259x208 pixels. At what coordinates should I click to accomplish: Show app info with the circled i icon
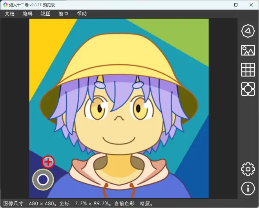click(248, 189)
